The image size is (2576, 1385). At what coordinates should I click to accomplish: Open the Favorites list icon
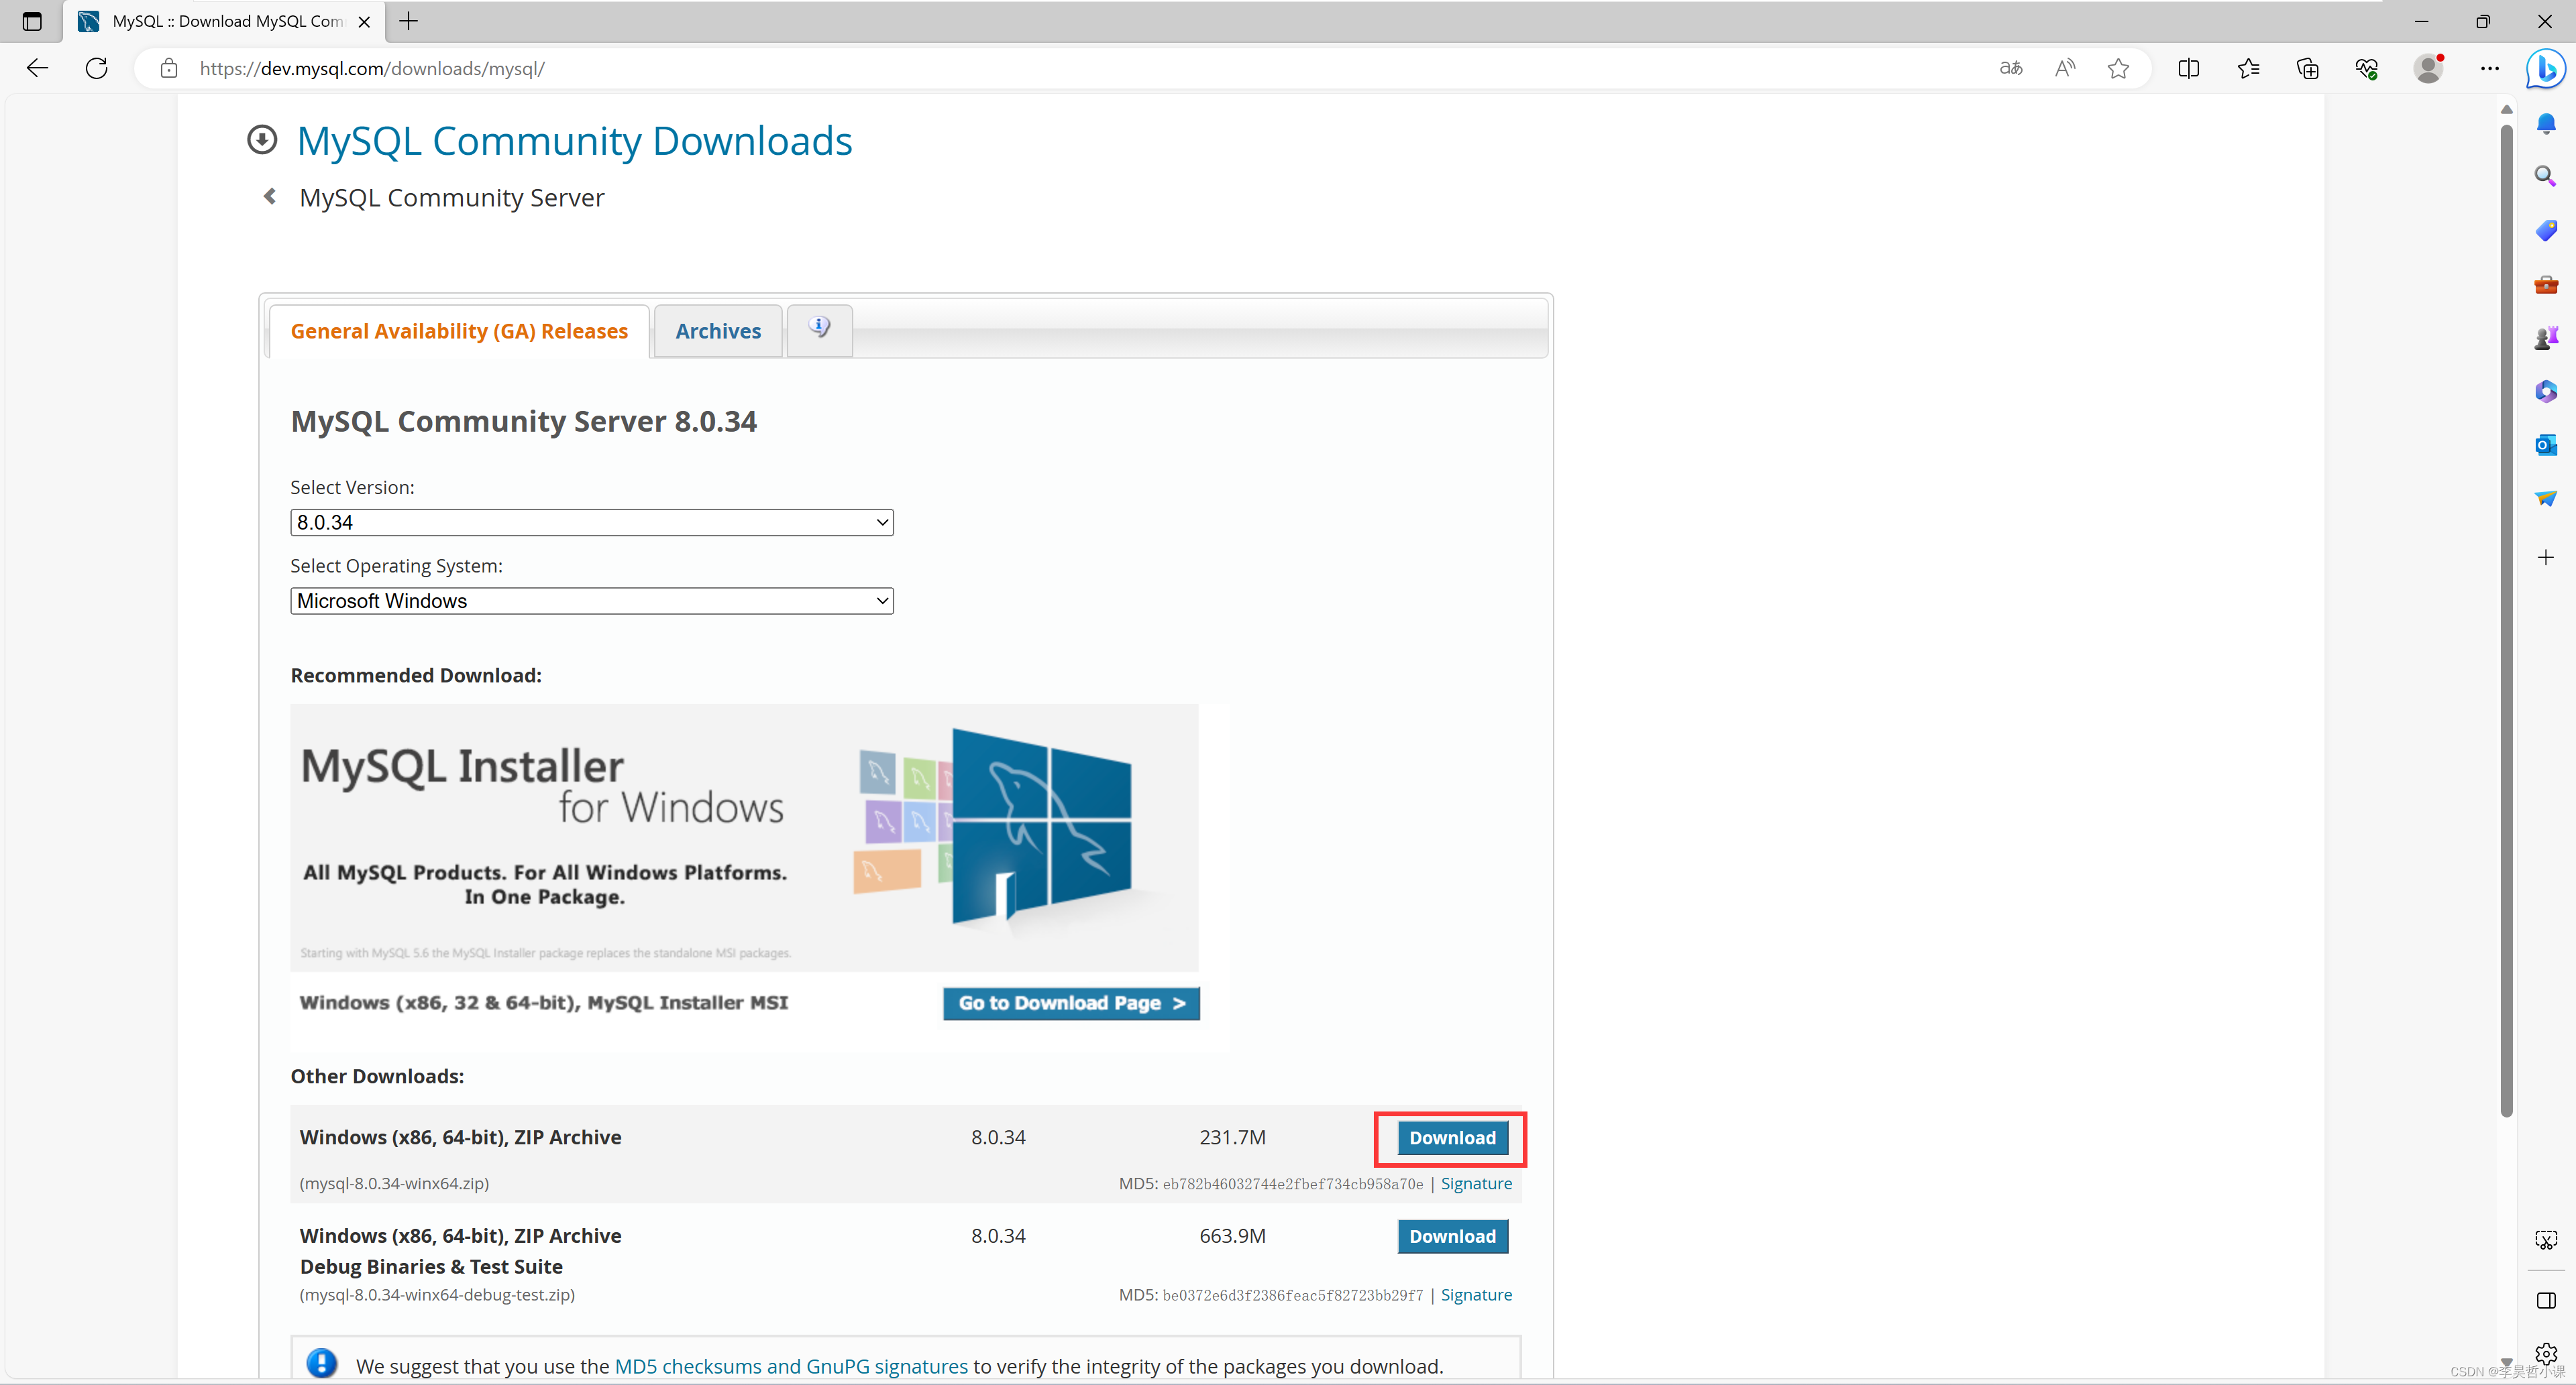coord(2248,68)
